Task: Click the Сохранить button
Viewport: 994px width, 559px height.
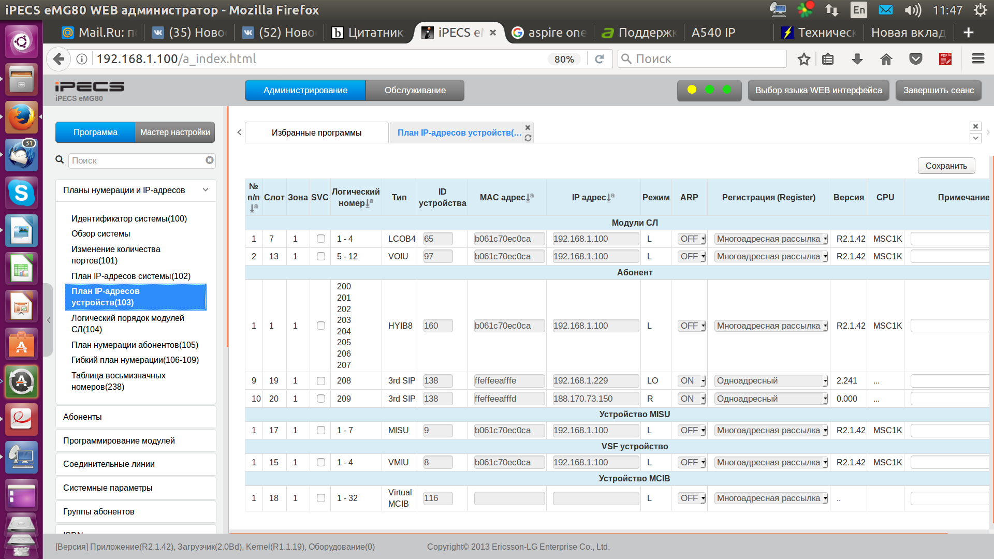Action: 946,166
